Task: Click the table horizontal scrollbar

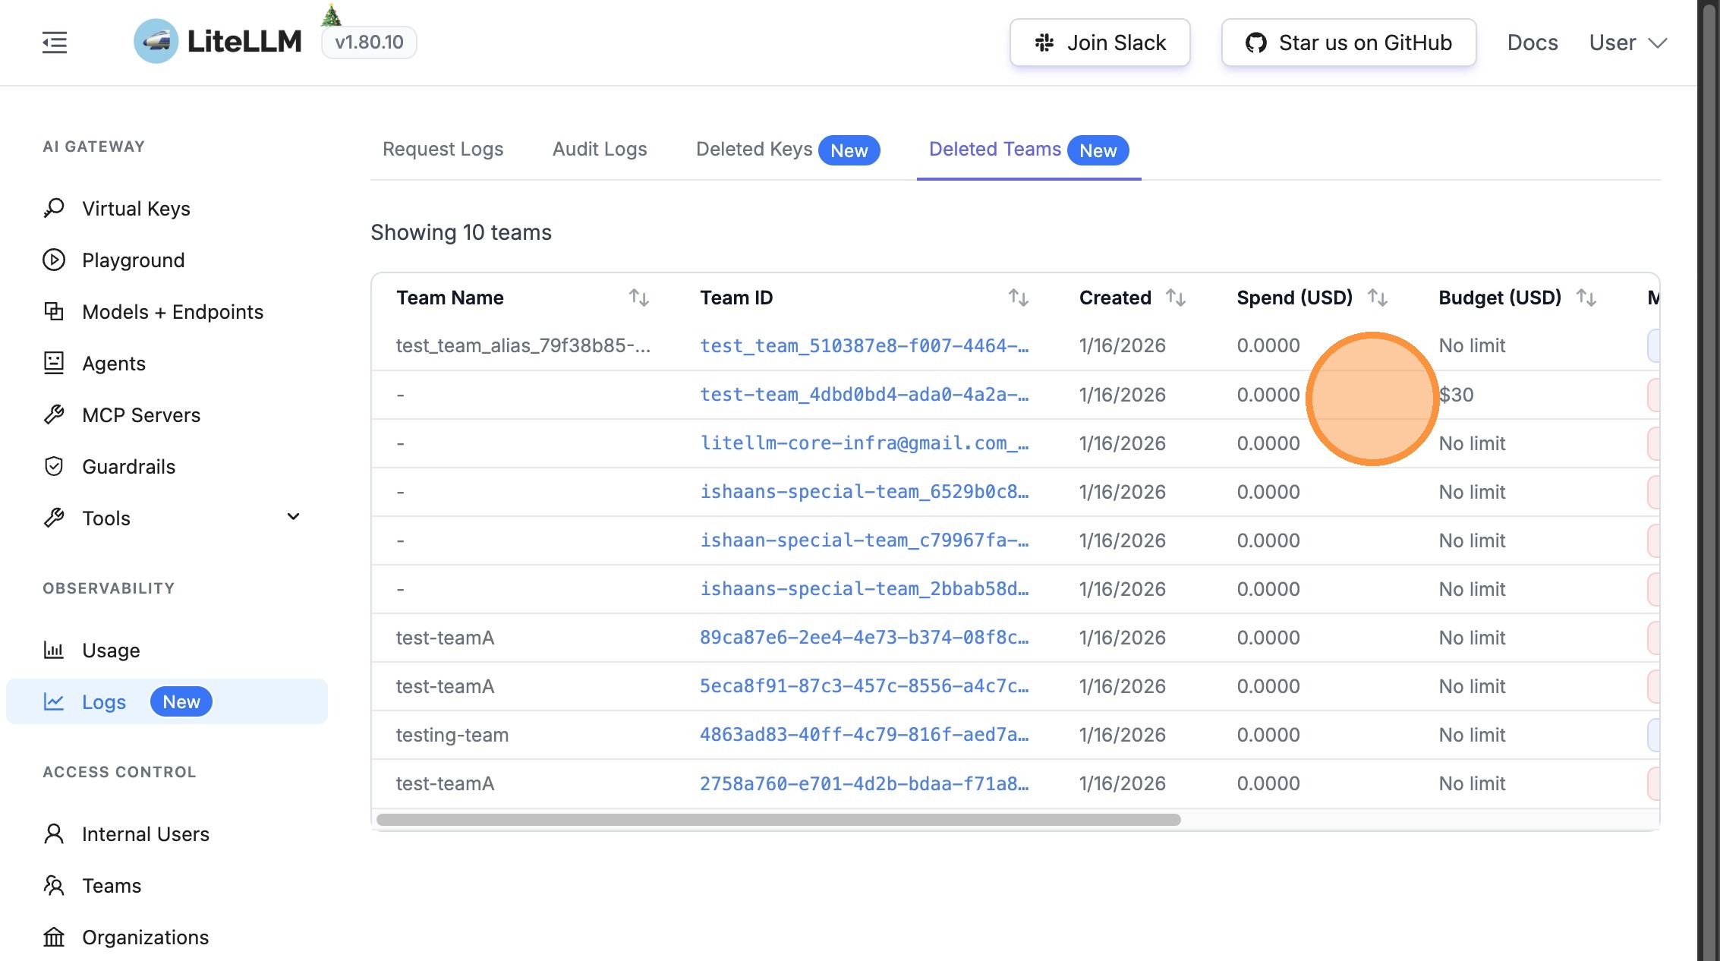Action: (x=778, y=820)
